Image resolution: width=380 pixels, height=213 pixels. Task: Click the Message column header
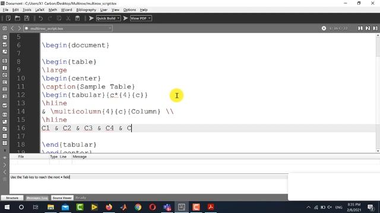click(80, 157)
